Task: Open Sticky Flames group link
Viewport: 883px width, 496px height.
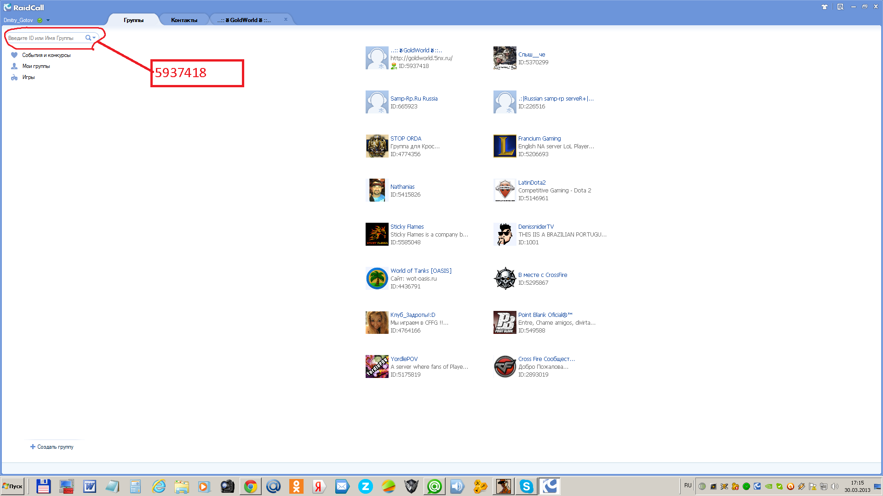Action: (407, 227)
